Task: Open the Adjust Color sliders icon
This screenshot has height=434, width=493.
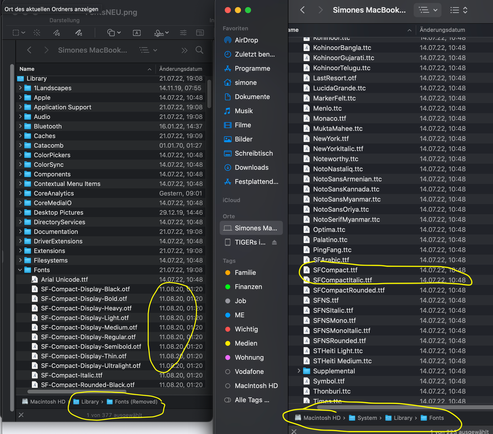Action: (x=183, y=33)
